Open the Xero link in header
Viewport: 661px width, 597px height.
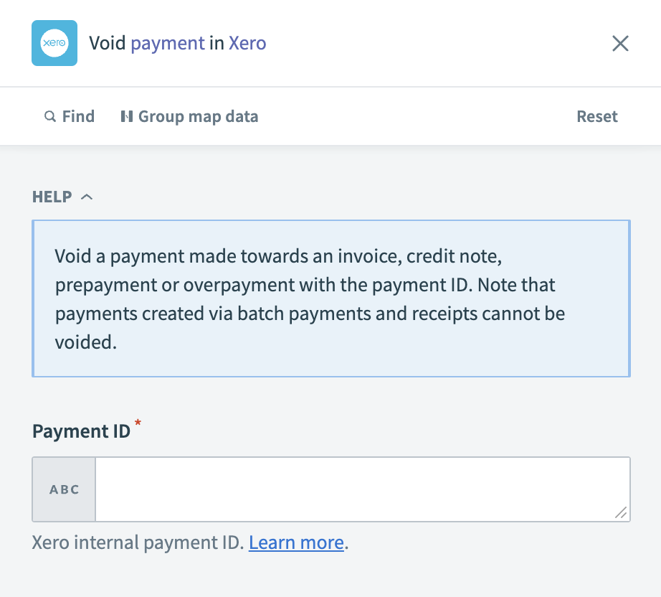click(247, 43)
